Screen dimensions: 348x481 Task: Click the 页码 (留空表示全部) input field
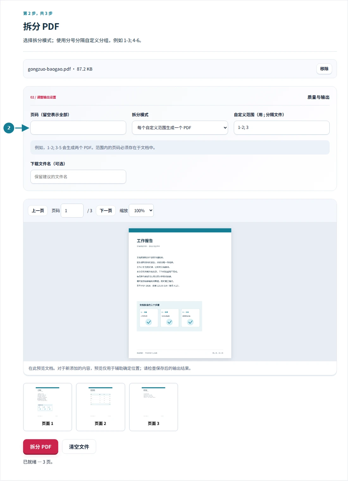pos(78,128)
